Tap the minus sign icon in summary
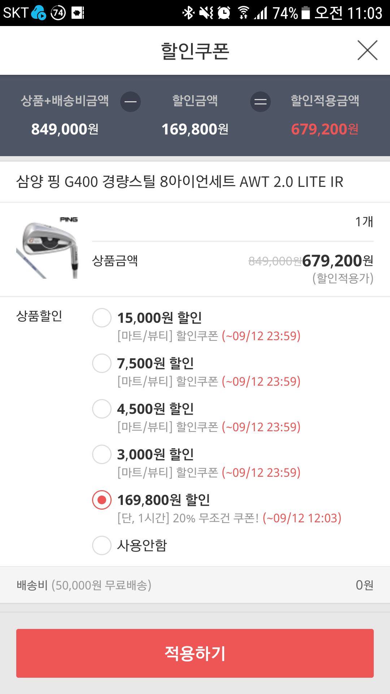The width and height of the screenshot is (390, 694). [x=130, y=102]
